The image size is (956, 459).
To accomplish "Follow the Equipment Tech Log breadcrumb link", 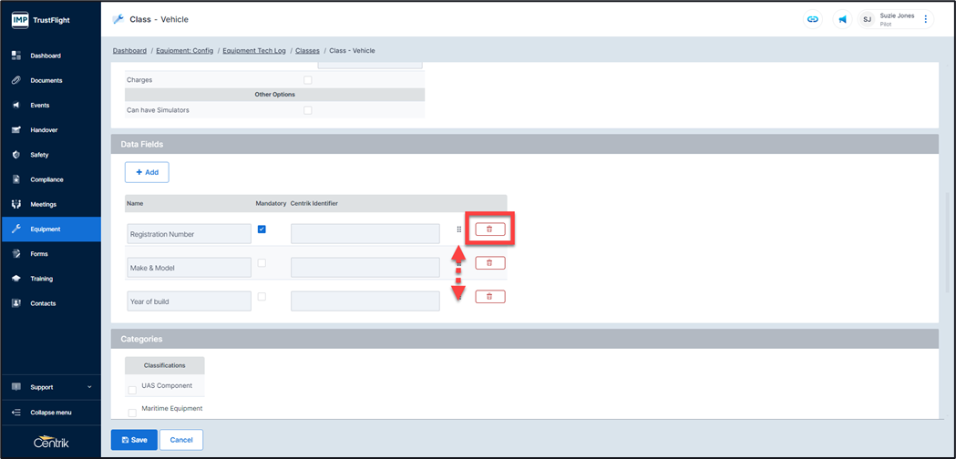I will coord(254,51).
